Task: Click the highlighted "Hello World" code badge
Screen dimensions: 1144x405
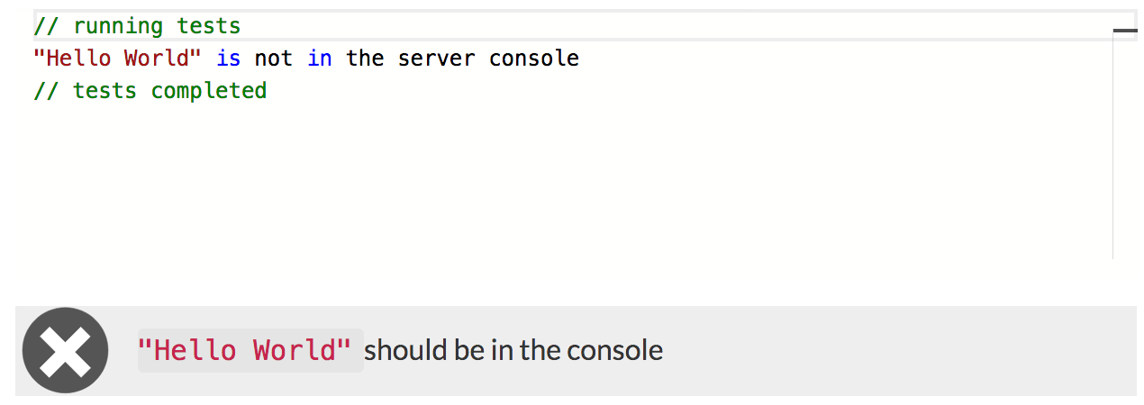Action: tap(250, 350)
